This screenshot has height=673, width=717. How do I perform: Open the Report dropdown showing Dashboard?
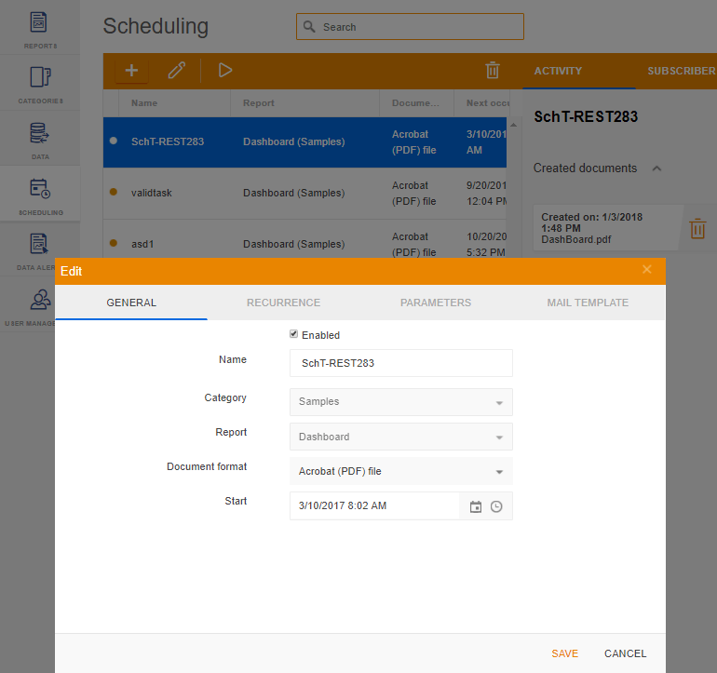click(x=401, y=437)
